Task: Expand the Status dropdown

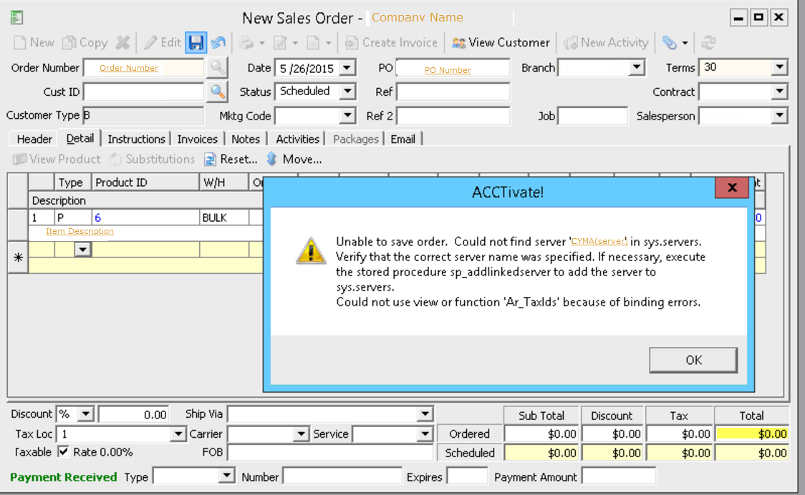Action: tap(347, 92)
